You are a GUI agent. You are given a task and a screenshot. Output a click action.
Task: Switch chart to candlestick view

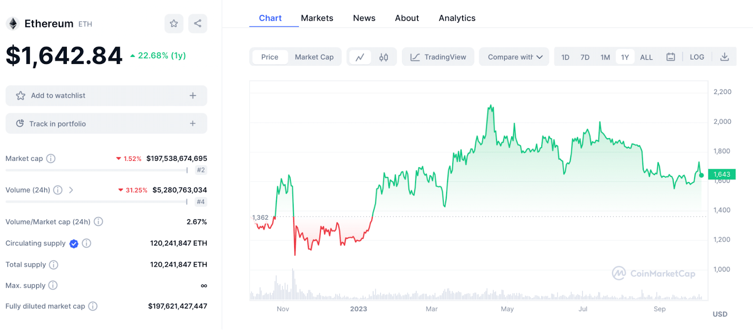384,56
